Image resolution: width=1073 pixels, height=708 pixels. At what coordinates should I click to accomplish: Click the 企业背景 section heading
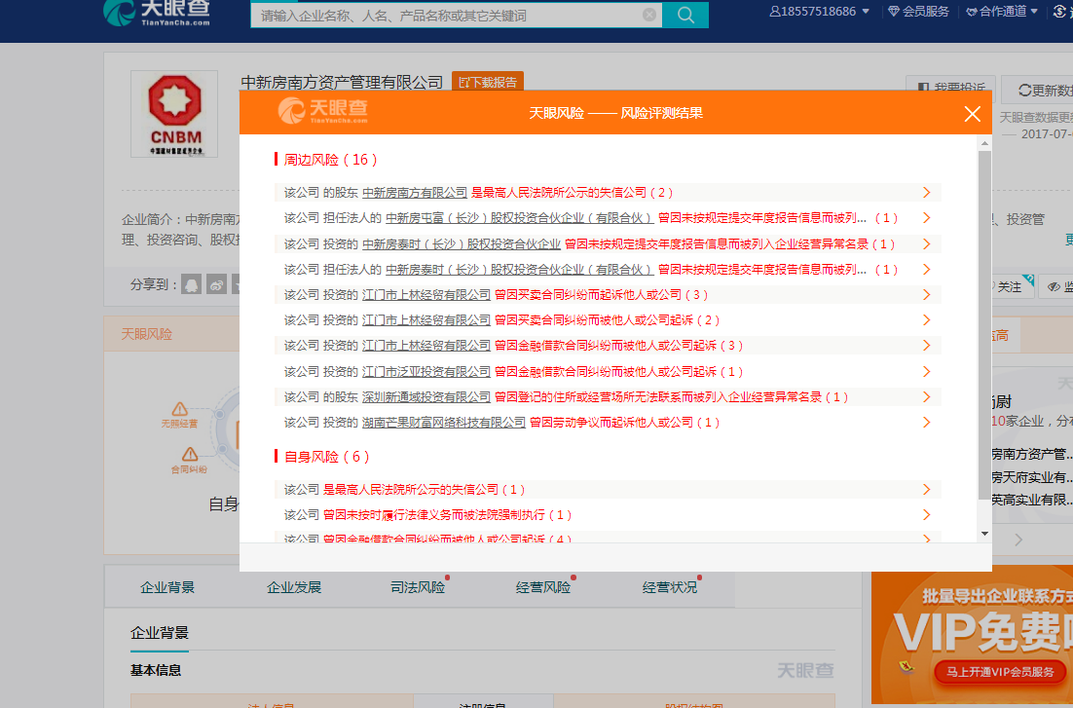click(x=160, y=633)
